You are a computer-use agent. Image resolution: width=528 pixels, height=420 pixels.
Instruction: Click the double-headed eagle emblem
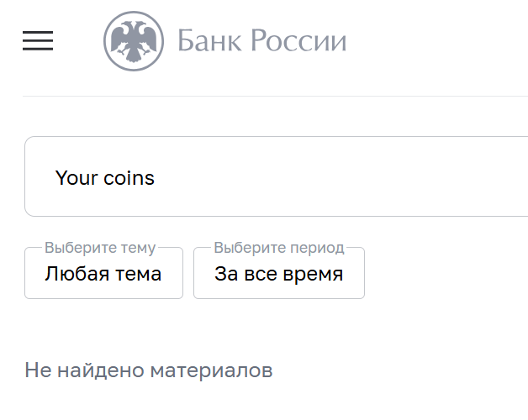(x=134, y=40)
